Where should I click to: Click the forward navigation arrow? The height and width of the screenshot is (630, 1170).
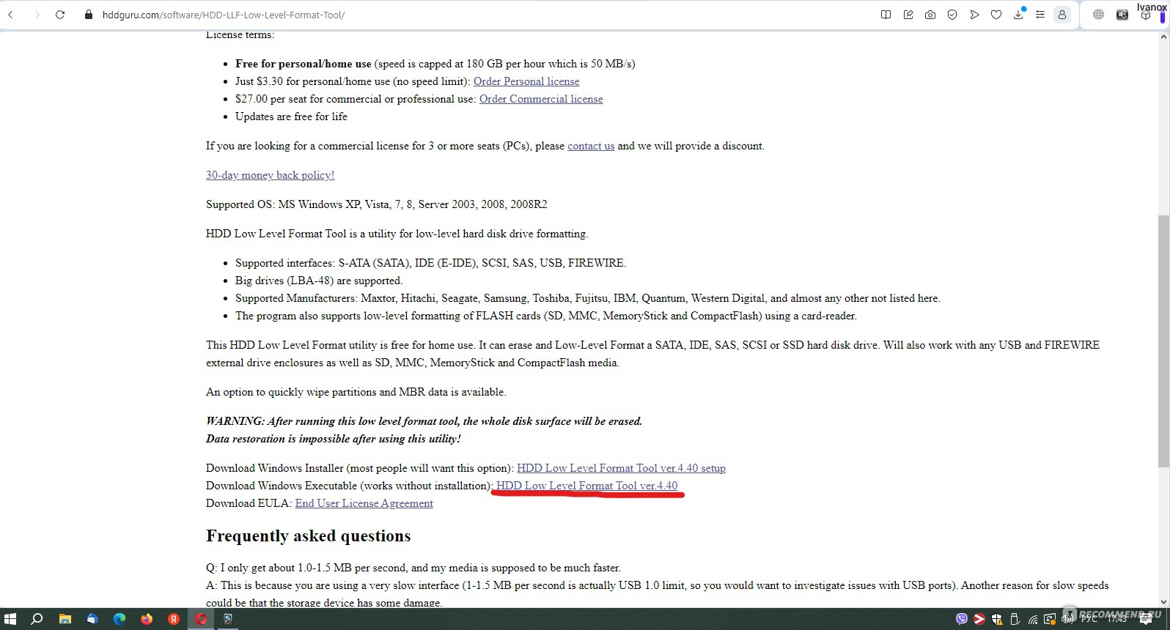tap(36, 15)
